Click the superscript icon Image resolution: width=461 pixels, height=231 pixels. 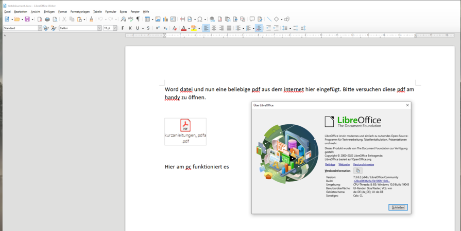pyautogui.click(x=158, y=28)
